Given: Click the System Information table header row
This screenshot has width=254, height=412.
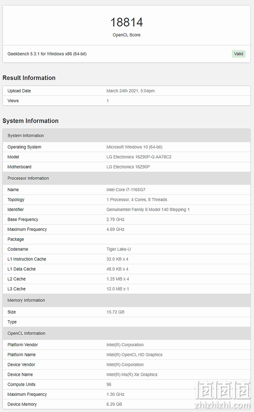Looking at the screenshot, I should [x=127, y=136].
